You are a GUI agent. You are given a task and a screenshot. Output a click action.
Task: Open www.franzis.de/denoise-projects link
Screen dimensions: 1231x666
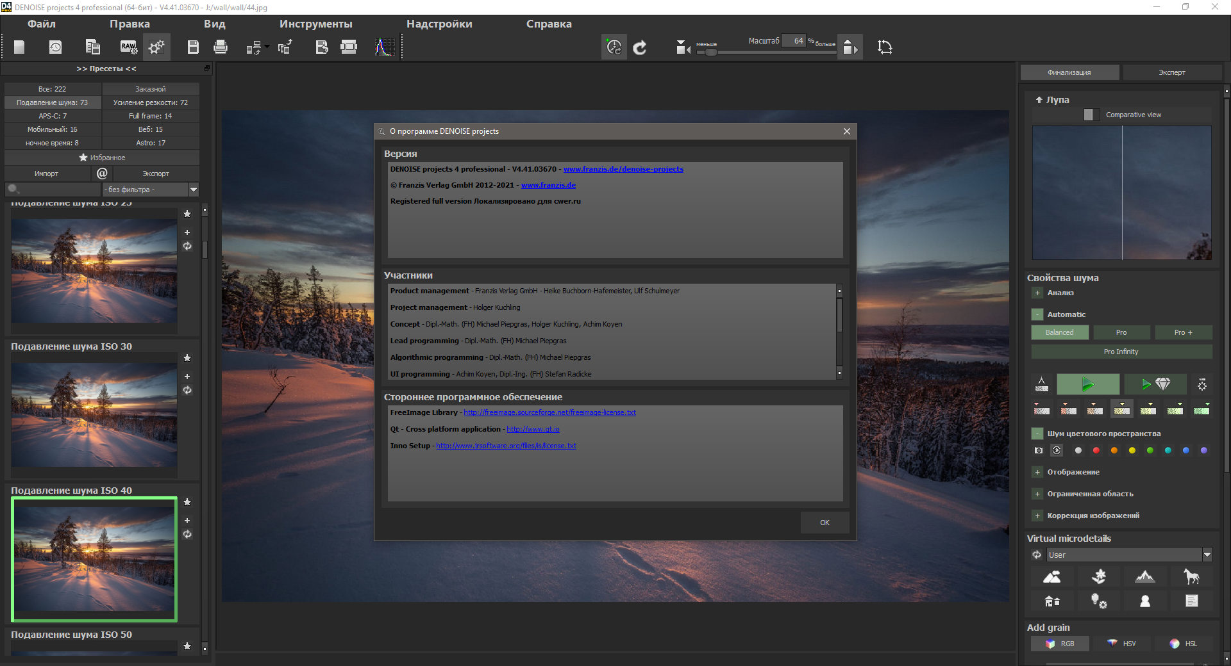click(623, 169)
